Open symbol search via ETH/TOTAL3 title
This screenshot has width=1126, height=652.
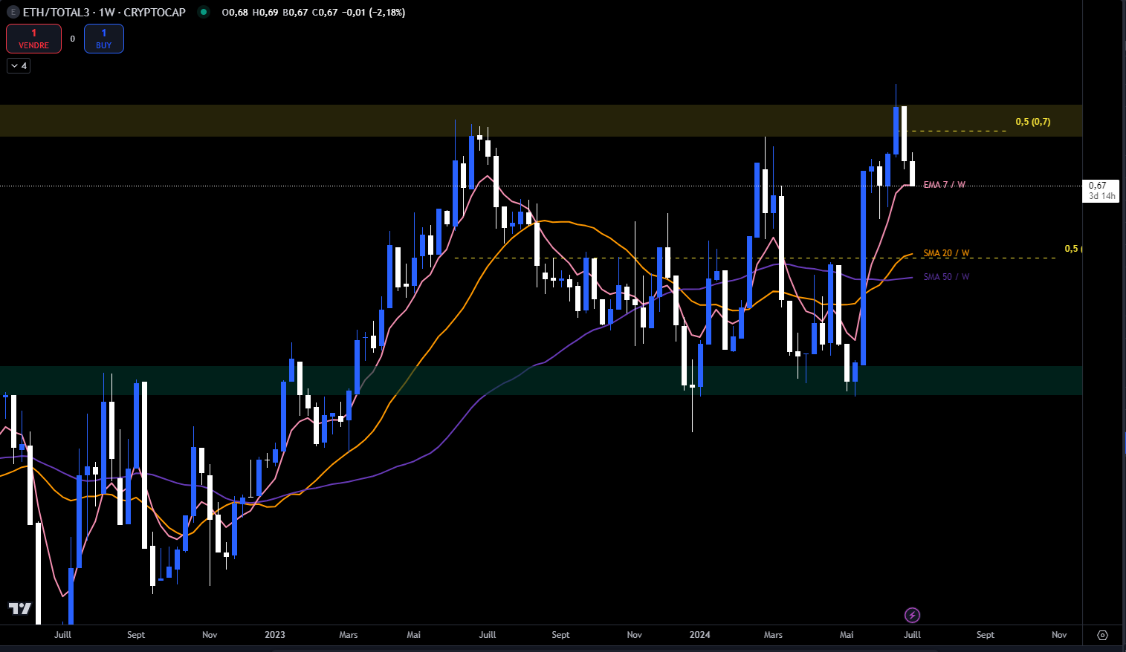(x=104, y=13)
